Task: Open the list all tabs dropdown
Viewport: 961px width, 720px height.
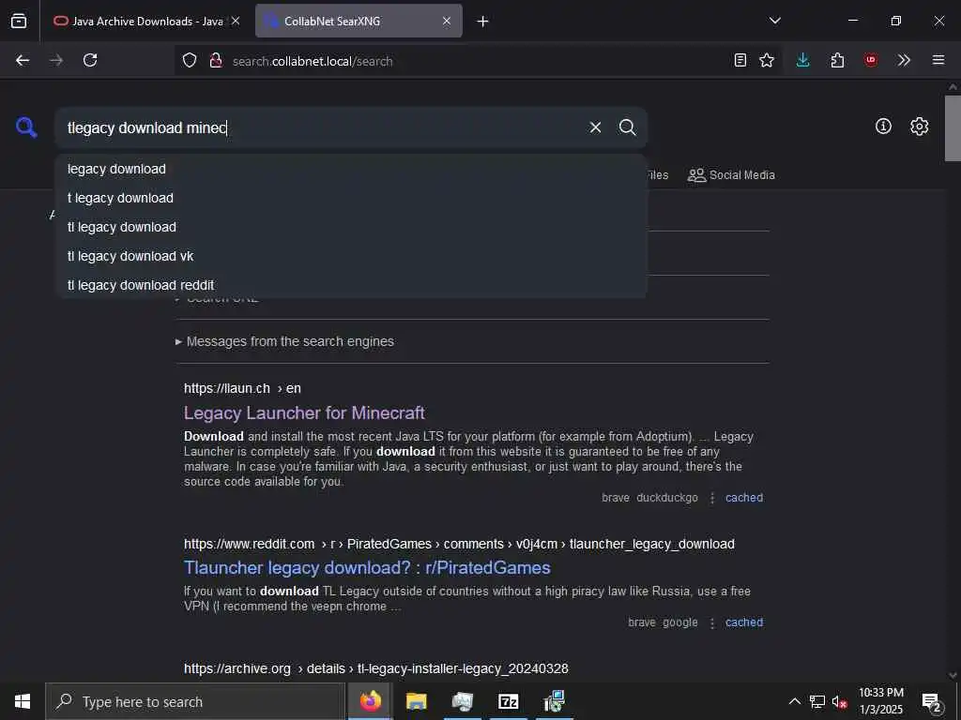Action: 774,21
